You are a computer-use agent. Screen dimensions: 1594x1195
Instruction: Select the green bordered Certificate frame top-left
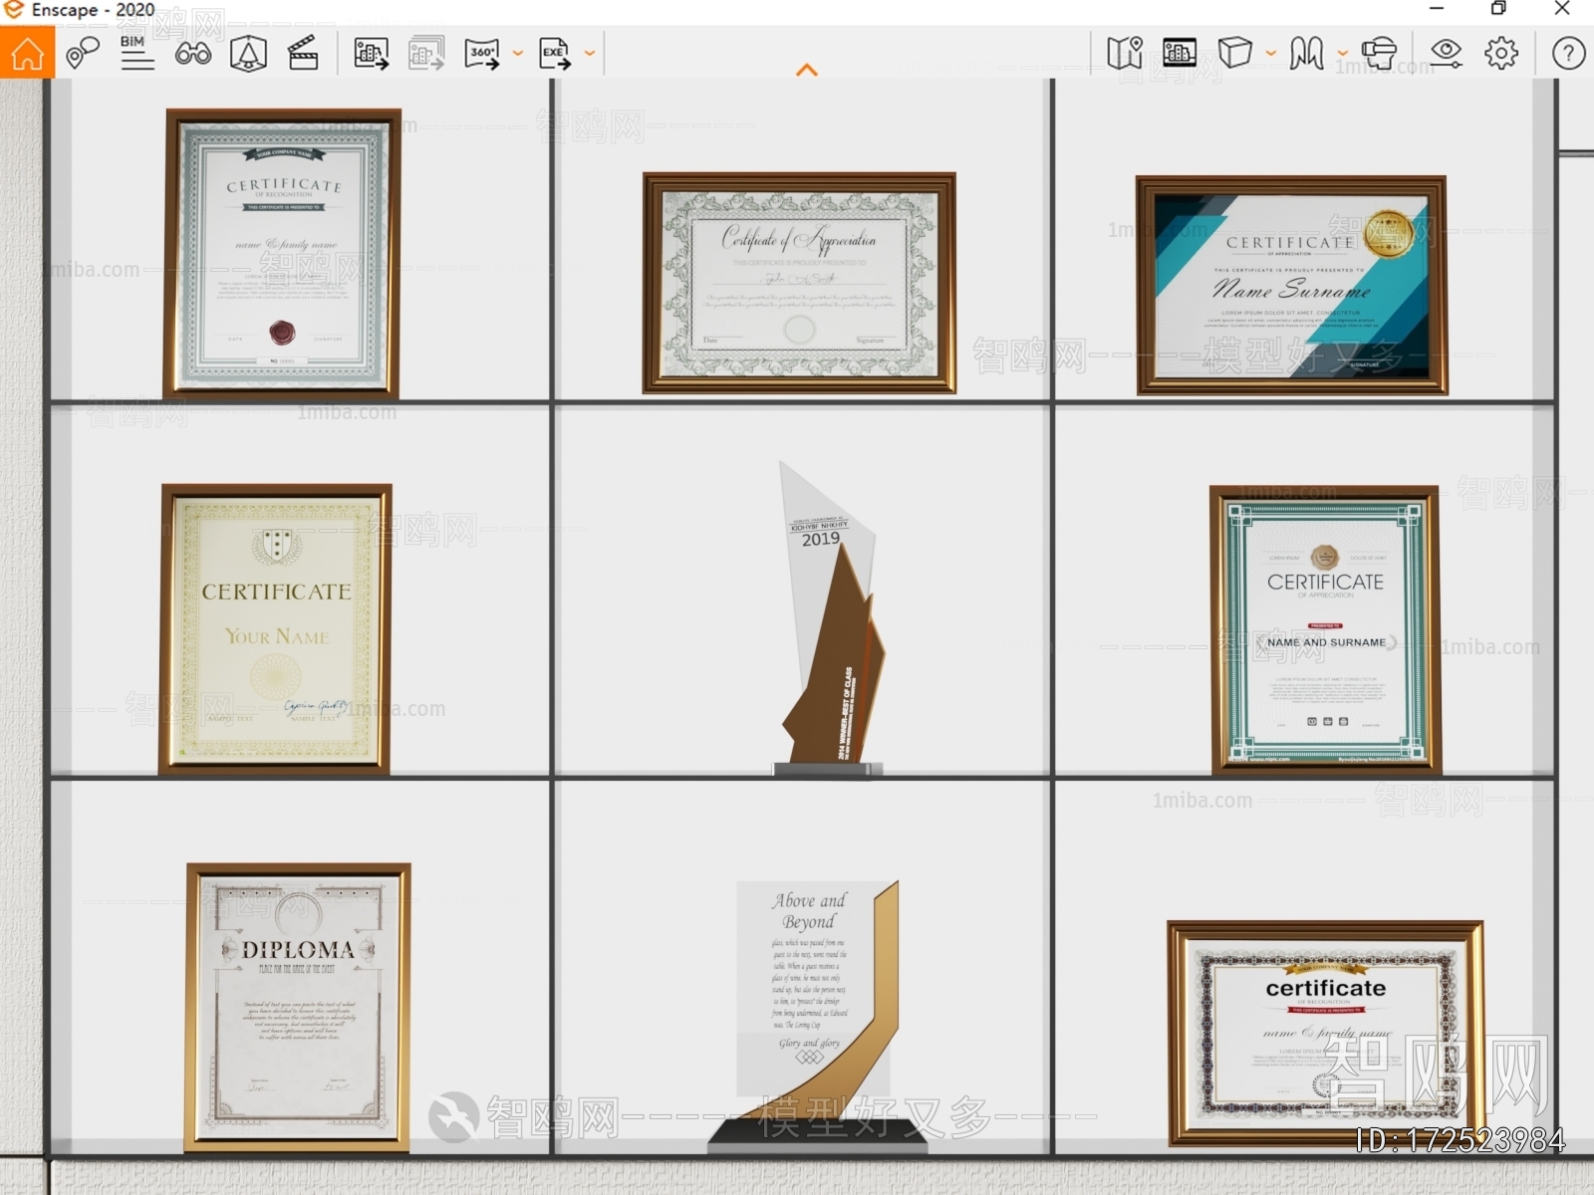pyautogui.click(x=283, y=253)
